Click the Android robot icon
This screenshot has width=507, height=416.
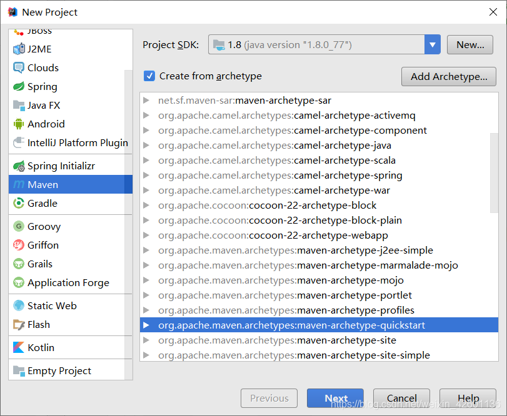coord(19,124)
